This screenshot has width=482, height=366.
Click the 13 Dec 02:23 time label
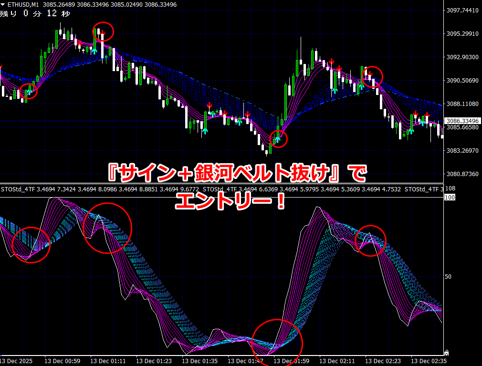[383, 361]
